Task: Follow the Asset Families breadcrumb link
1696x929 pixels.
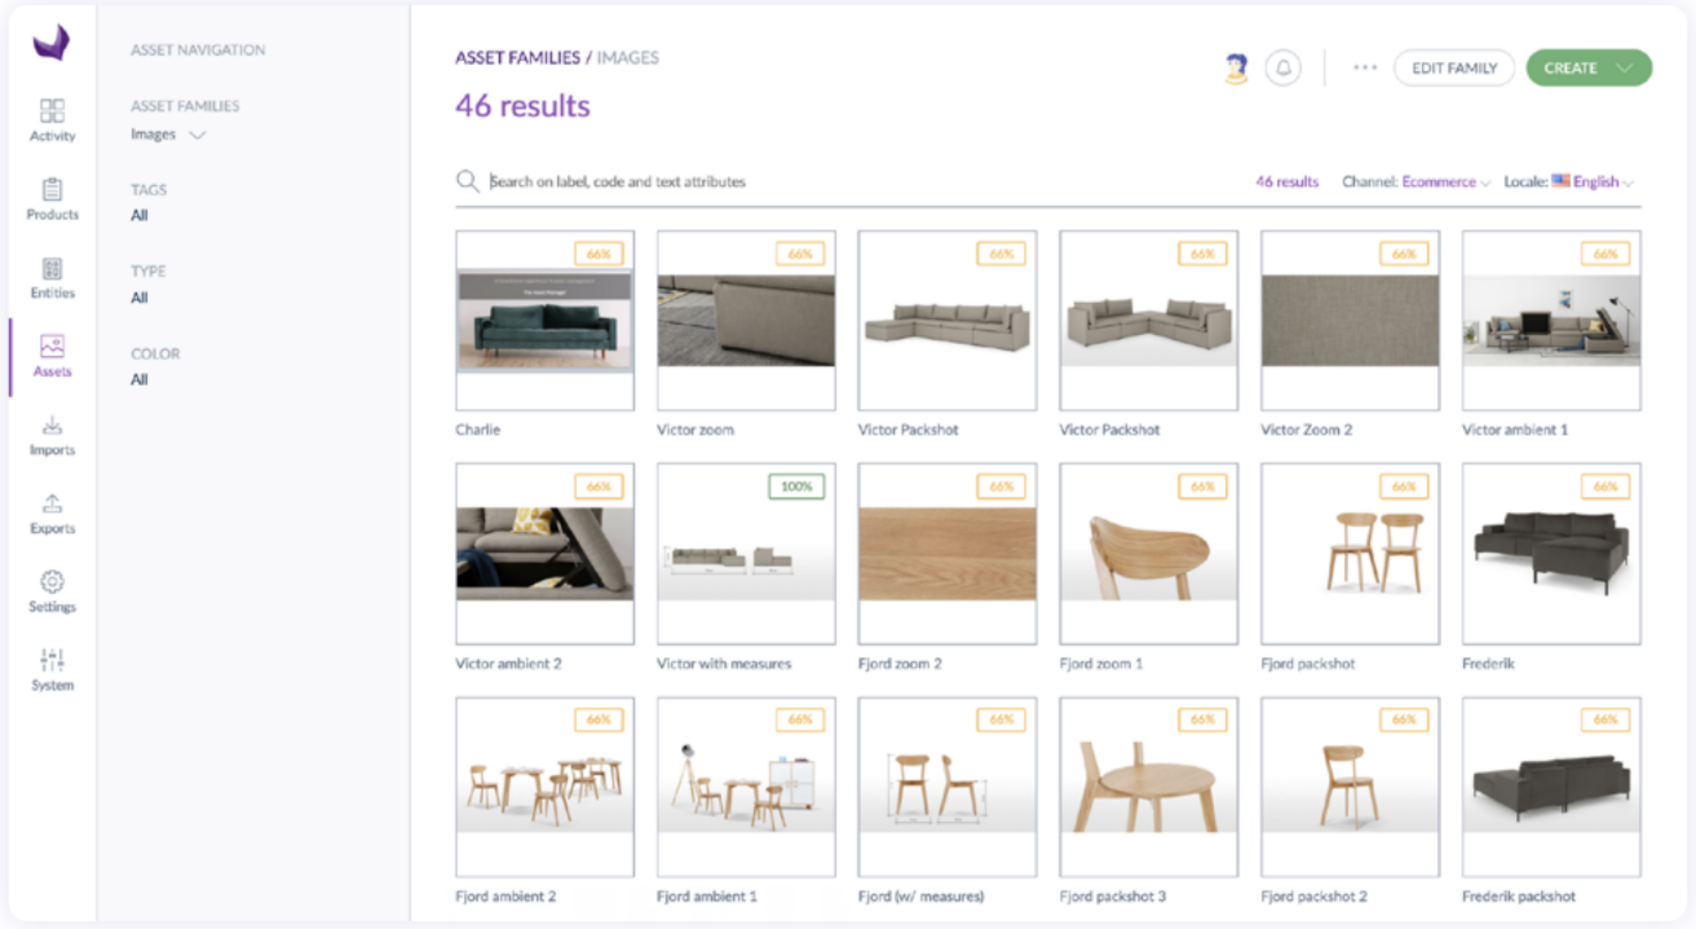Action: point(517,57)
